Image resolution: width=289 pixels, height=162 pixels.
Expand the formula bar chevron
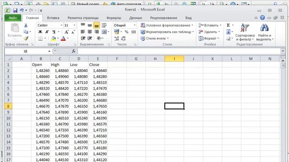283,51
